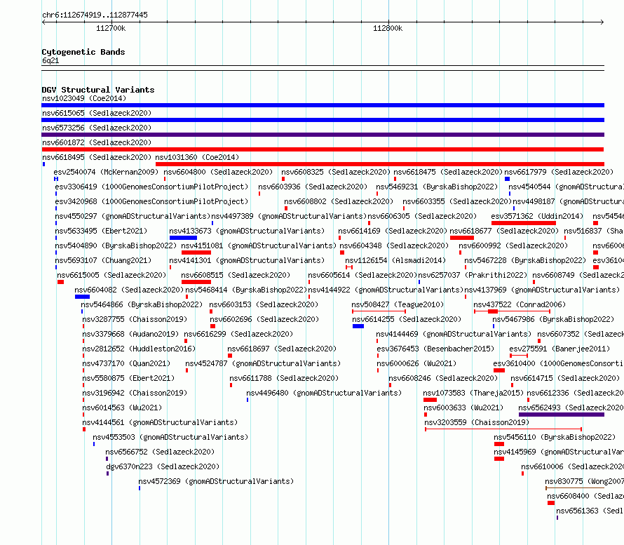Select the red bar under nsv6608515

[196, 282]
